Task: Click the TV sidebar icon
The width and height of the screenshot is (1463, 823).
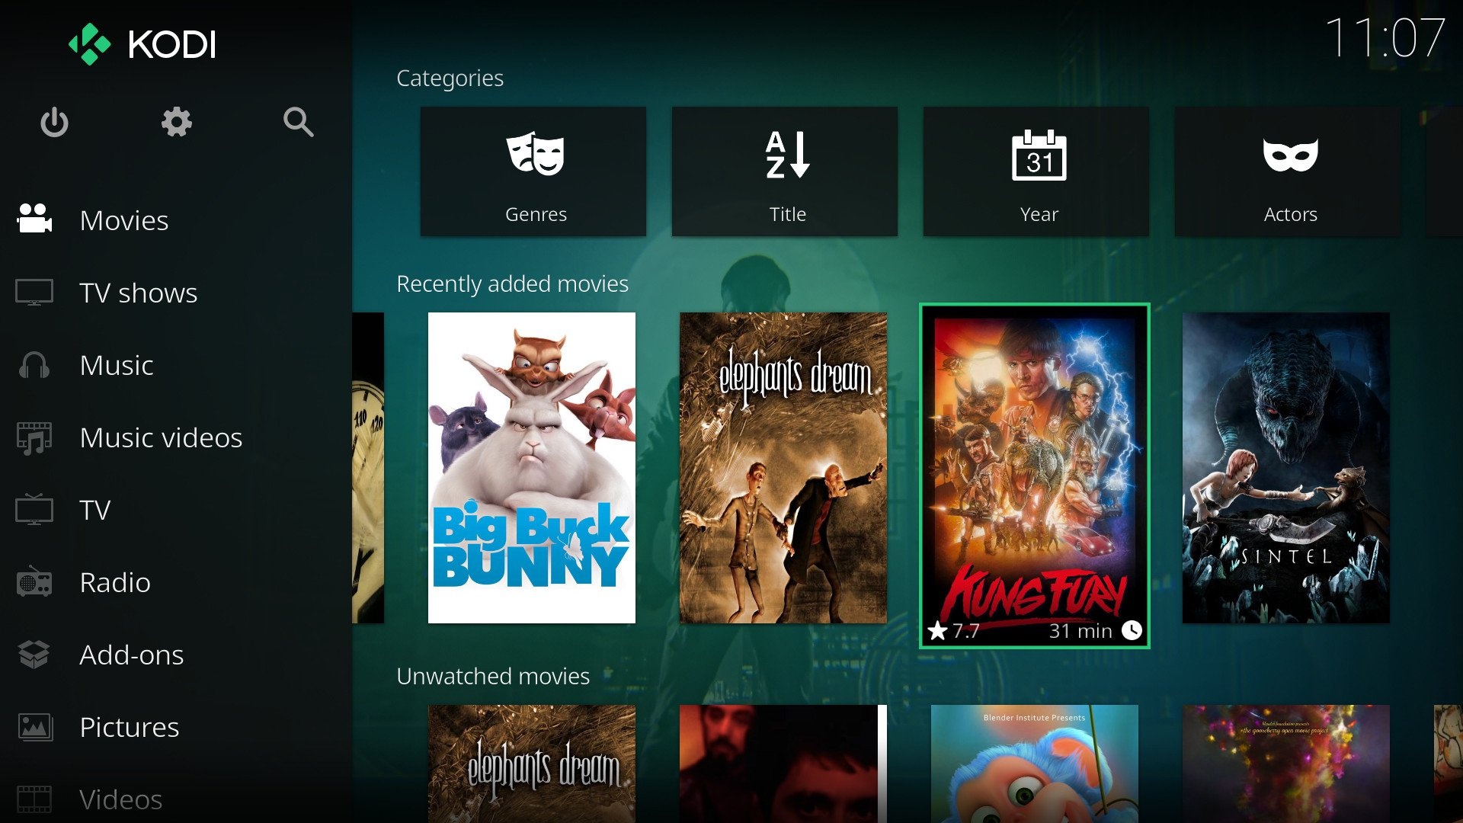Action: [x=34, y=508]
